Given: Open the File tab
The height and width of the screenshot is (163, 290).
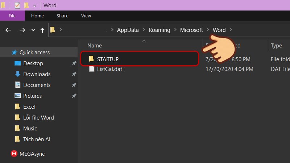Looking at the screenshot, I should click(x=12, y=16).
